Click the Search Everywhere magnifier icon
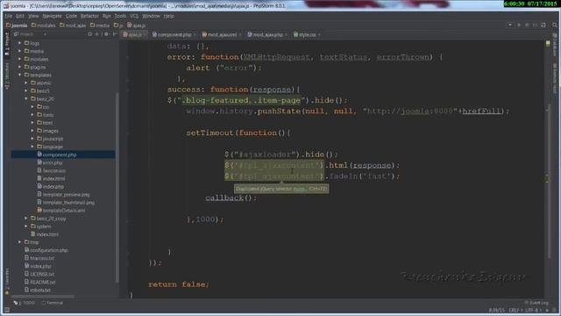The height and width of the screenshot is (316, 561). (555, 25)
